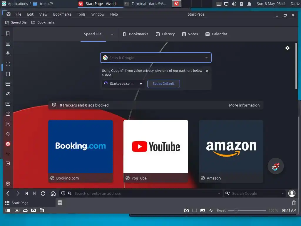Image resolution: width=301 pixels, height=226 pixels.
Task: Toggle image loading in status bar
Action: pos(203,210)
